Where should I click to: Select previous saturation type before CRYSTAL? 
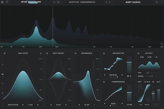104,75
